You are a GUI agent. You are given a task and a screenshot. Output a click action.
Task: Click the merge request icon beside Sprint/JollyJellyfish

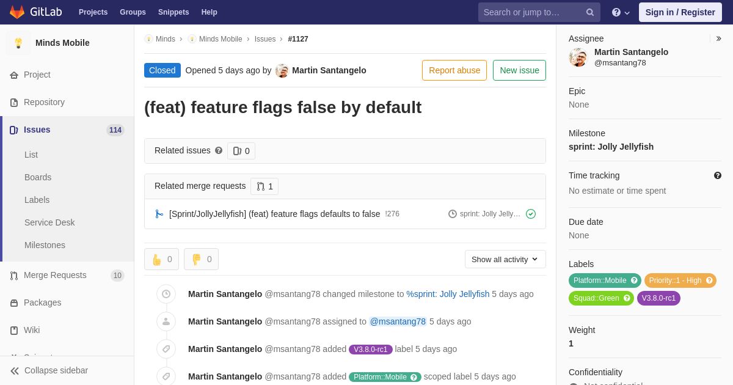tap(159, 214)
